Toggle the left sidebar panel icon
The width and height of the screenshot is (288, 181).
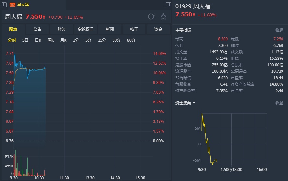[4, 5]
